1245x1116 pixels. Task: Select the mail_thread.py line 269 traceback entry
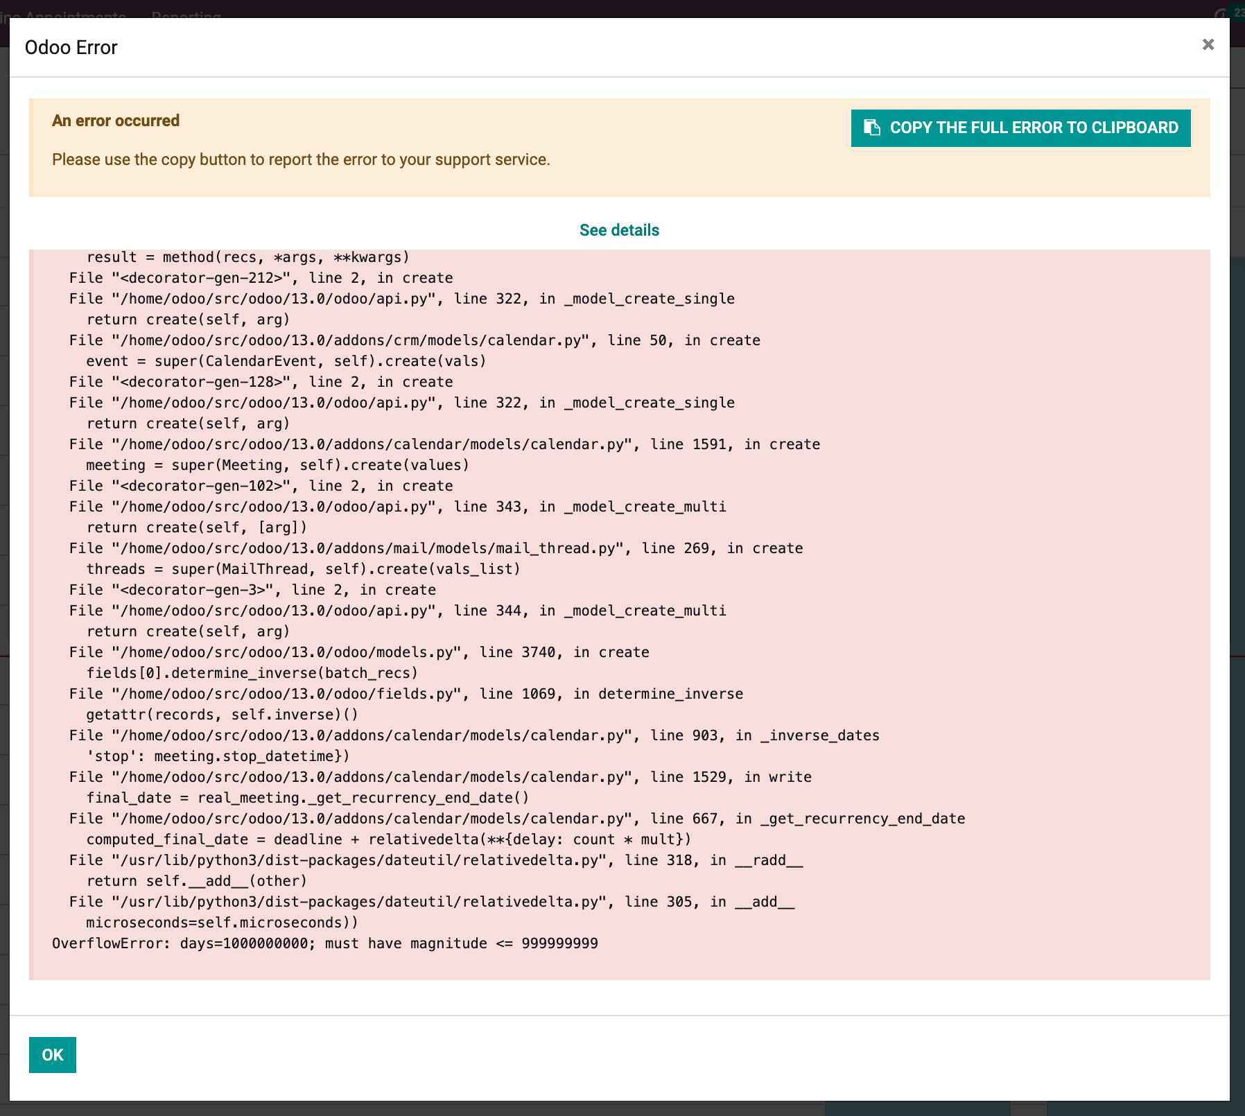pyautogui.click(x=436, y=548)
